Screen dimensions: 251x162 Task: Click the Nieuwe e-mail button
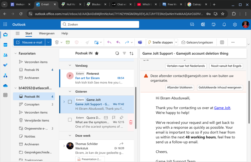point(29,42)
